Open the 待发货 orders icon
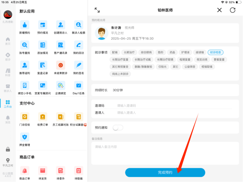The image size is (243, 182). pos(43,171)
